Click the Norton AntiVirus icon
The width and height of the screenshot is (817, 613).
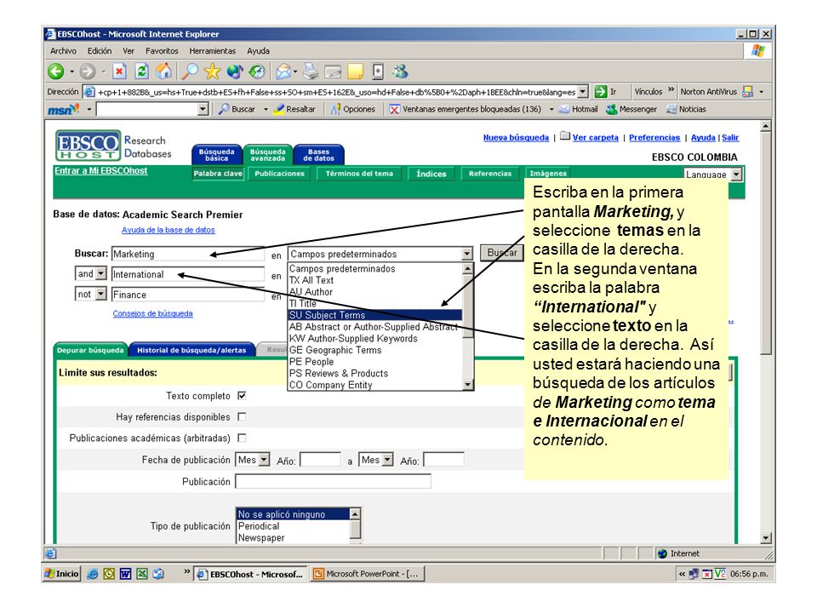(747, 92)
